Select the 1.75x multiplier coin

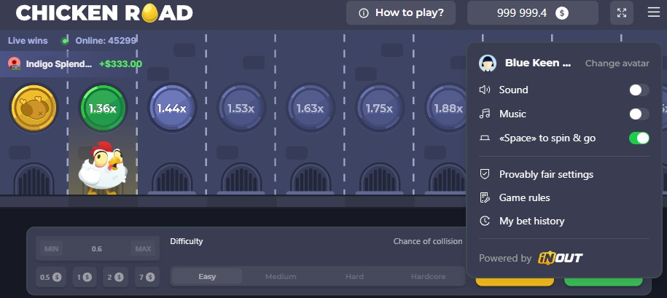pos(380,108)
